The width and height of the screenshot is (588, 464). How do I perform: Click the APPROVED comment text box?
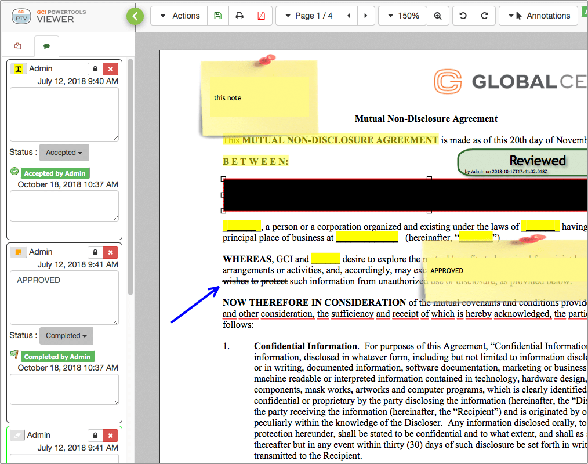[x=64, y=298]
